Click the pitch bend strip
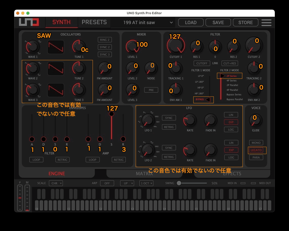289x231 pixels. pyautogui.click(x=20, y=198)
